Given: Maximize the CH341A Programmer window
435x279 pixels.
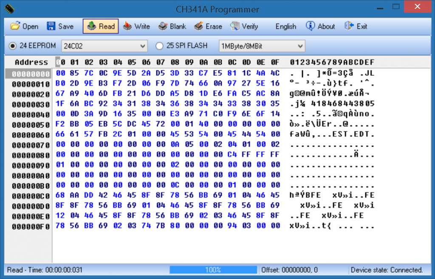Looking at the screenshot, I should tap(396, 7).
